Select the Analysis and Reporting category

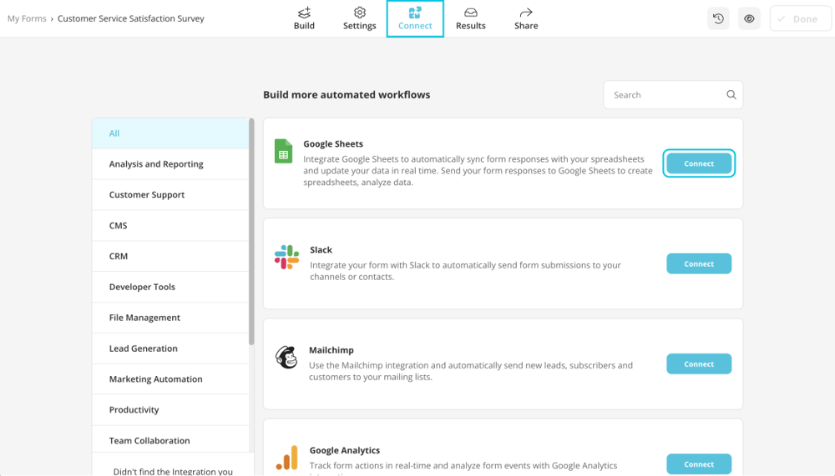click(156, 164)
